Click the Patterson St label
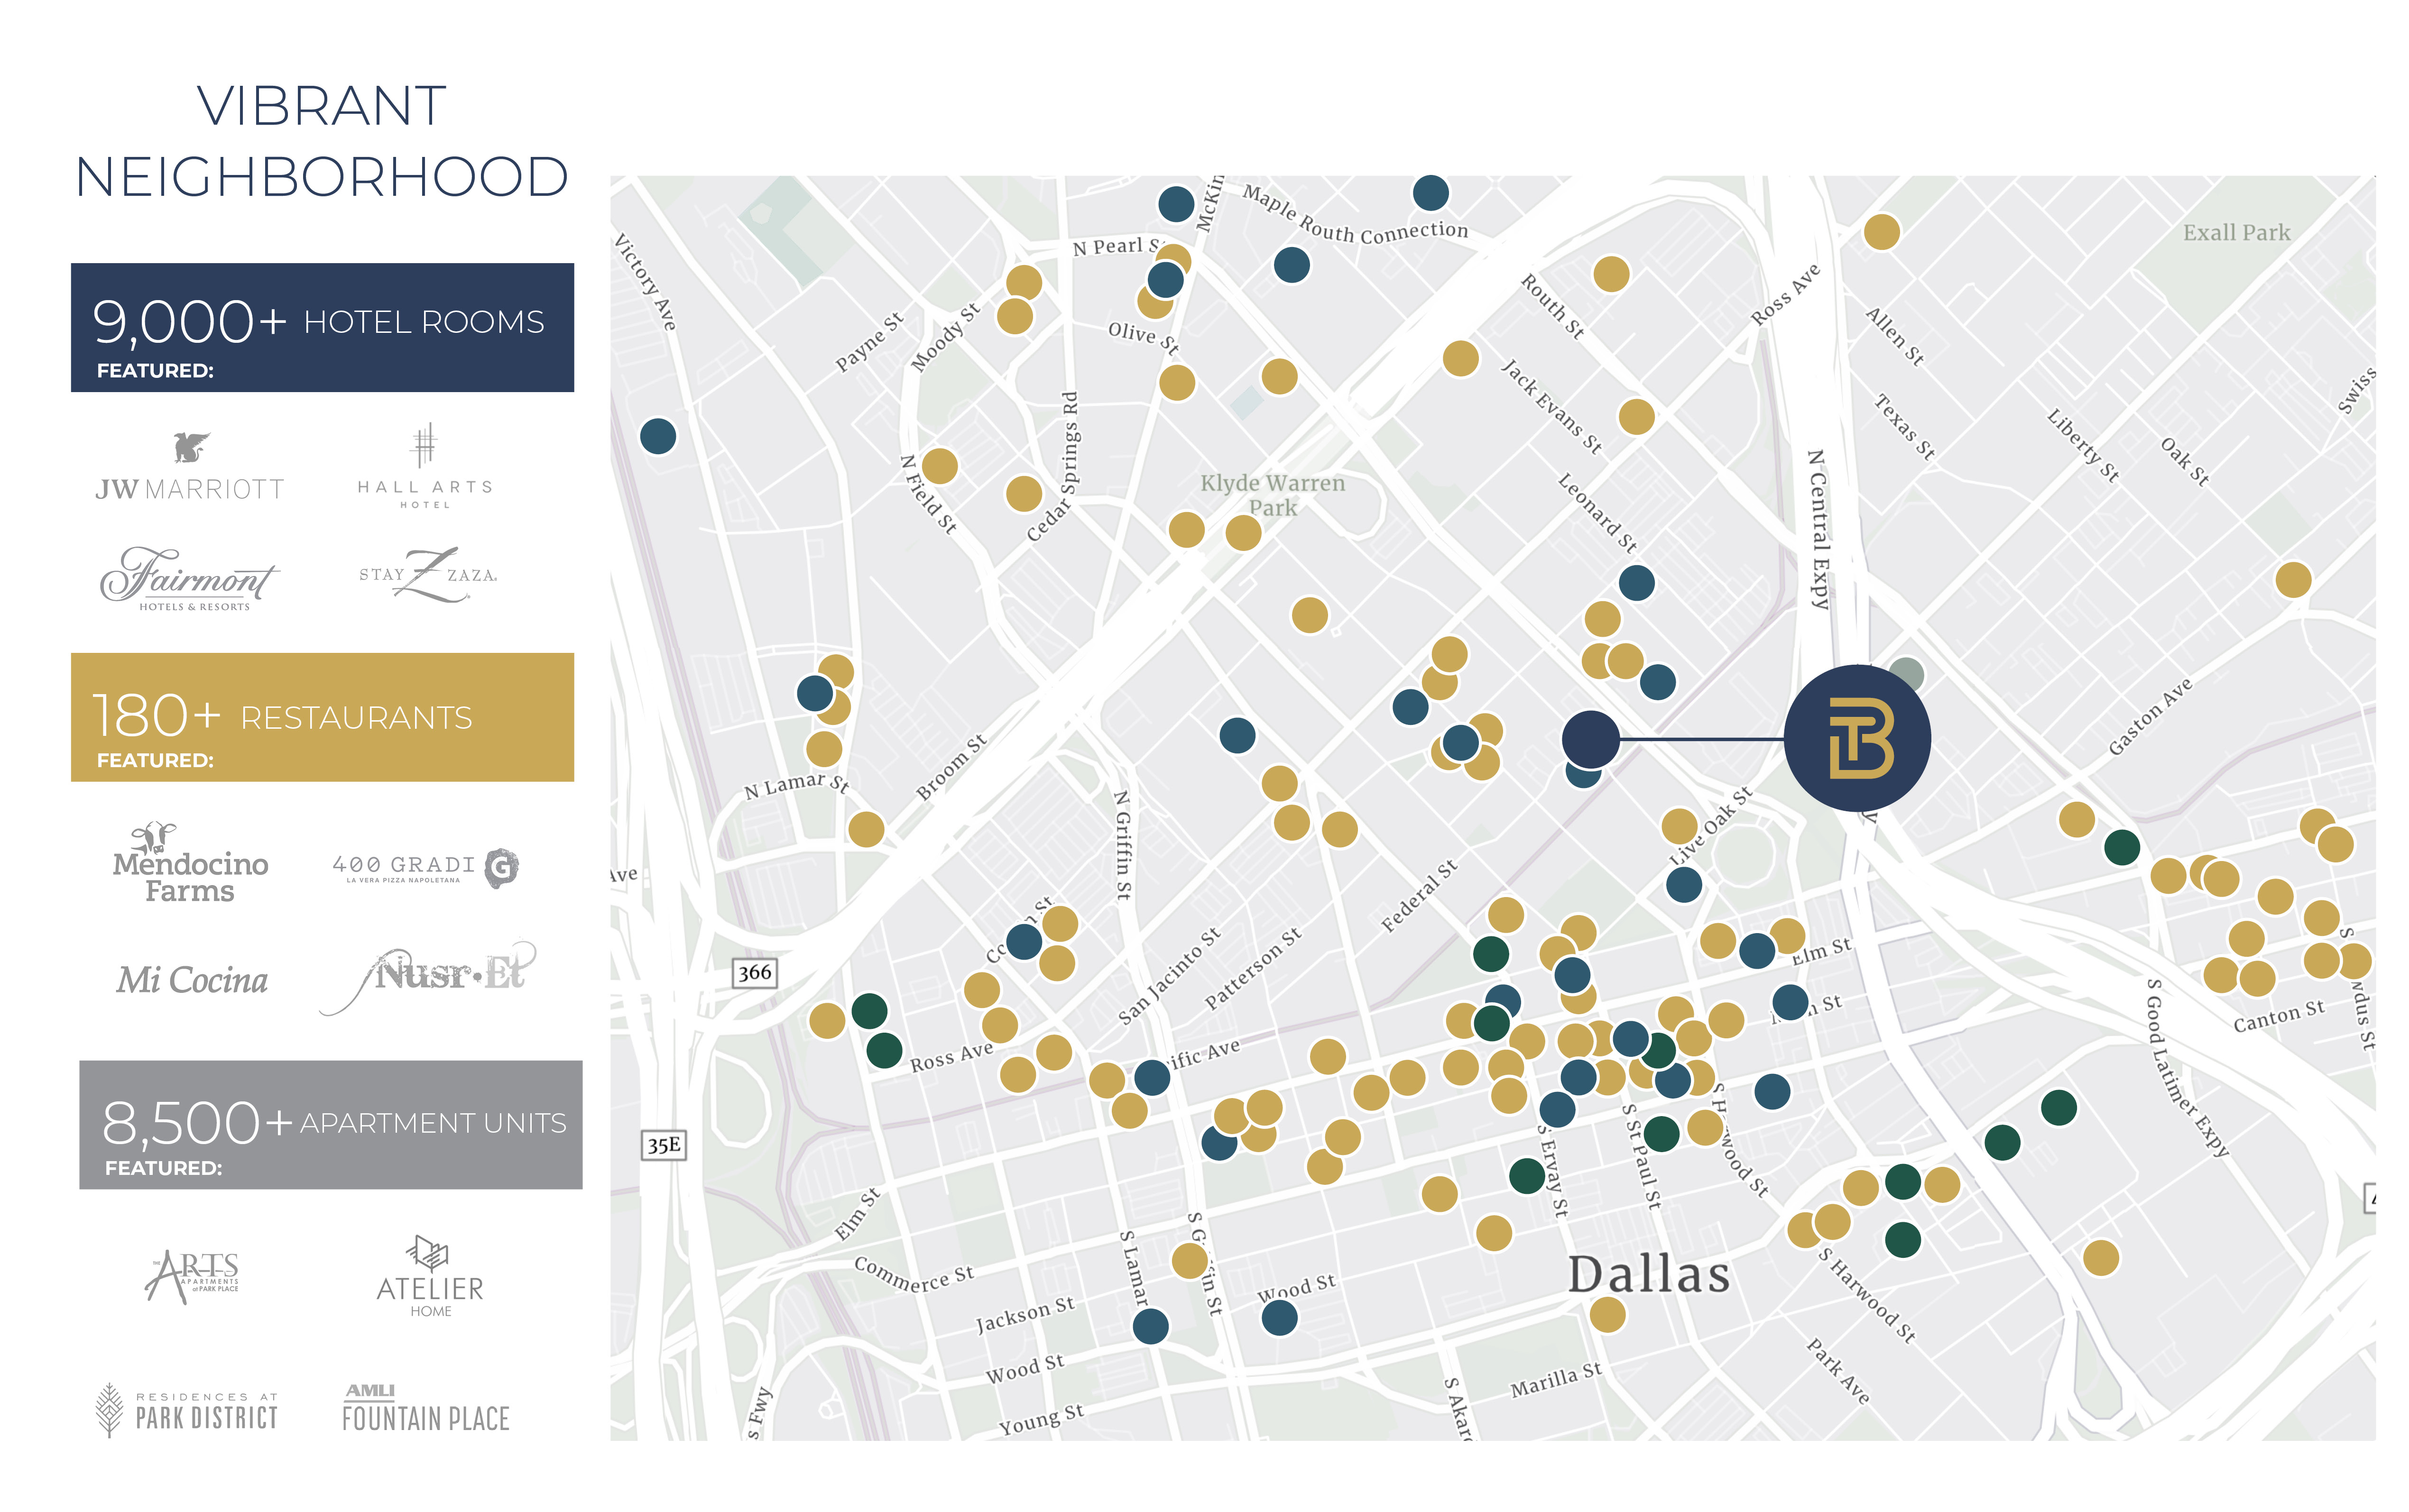The height and width of the screenshot is (1512, 2409). [x=1253, y=968]
